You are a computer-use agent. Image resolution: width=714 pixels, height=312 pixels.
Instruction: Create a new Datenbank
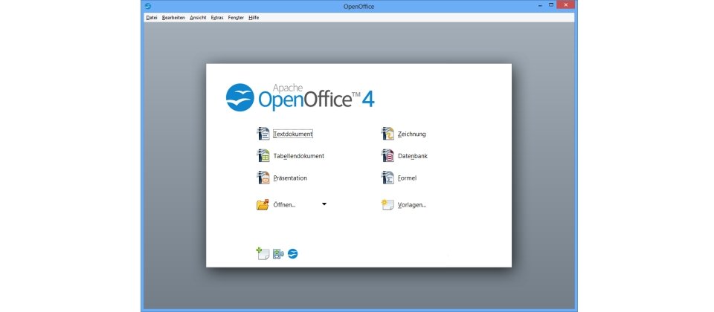405,156
